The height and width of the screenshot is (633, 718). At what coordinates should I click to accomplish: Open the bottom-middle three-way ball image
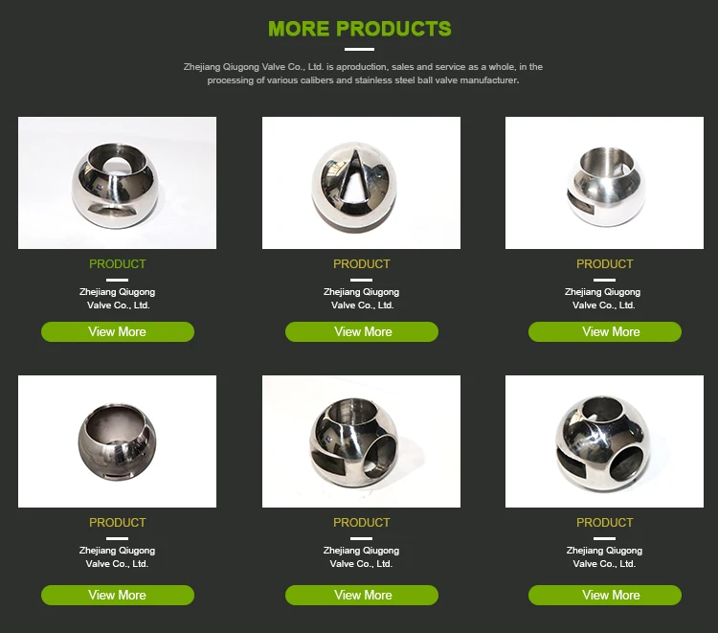(x=361, y=441)
